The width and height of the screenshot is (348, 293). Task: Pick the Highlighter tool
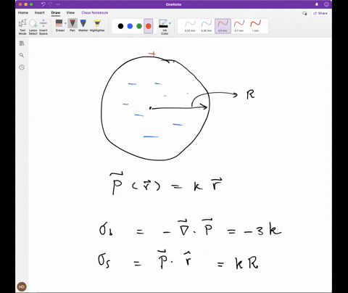point(97,25)
